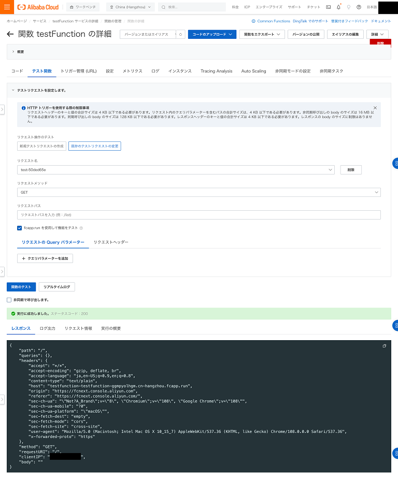This screenshot has height=495, width=398.
Task: Open the リクエストメソッド GET dropdown
Action: tap(198, 192)
